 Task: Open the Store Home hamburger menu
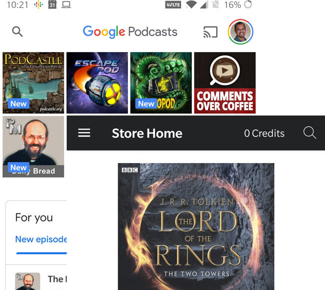tap(84, 133)
